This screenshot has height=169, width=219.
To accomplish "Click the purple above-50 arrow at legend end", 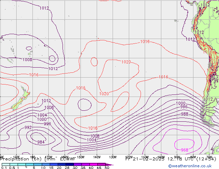I will tap(109, 165).
